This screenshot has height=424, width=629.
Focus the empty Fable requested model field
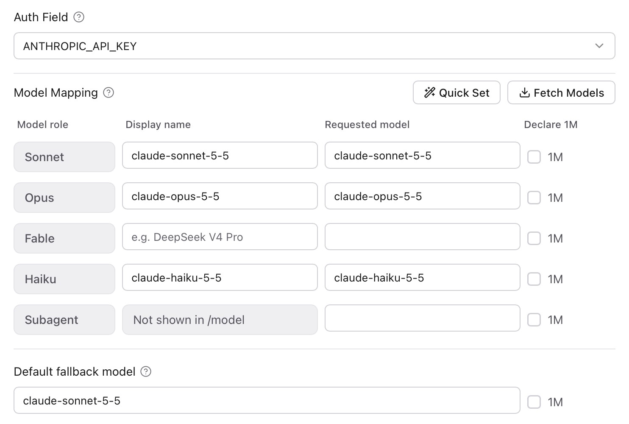click(x=423, y=237)
